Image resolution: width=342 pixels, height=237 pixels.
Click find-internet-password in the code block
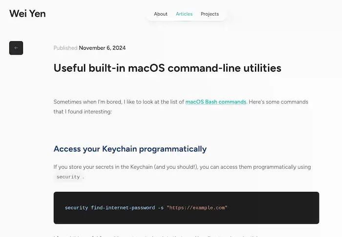tap(122, 208)
